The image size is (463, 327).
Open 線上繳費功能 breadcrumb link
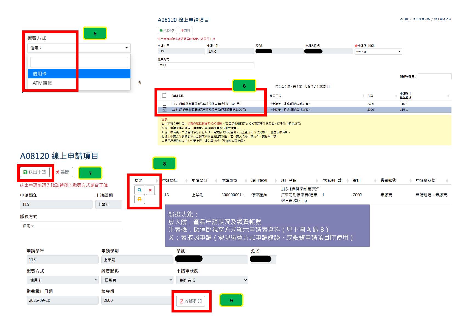(x=421, y=19)
